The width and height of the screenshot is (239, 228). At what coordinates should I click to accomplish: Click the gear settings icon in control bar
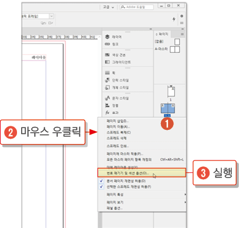click(181, 16)
